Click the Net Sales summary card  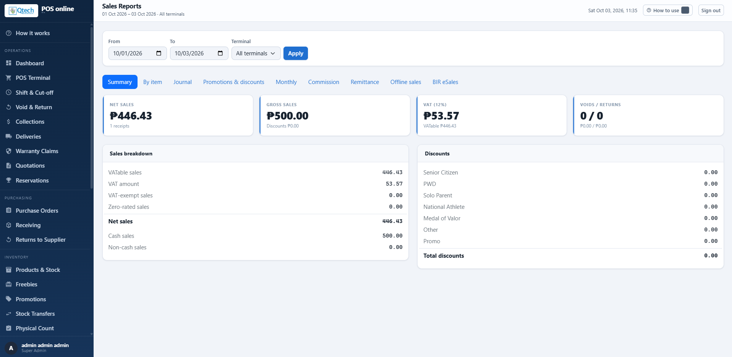click(x=178, y=115)
